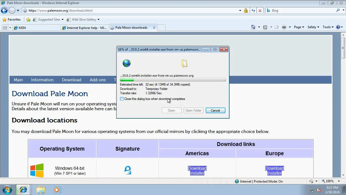Open the Information navigation item
Screen dimensions: 346x195
point(42,80)
